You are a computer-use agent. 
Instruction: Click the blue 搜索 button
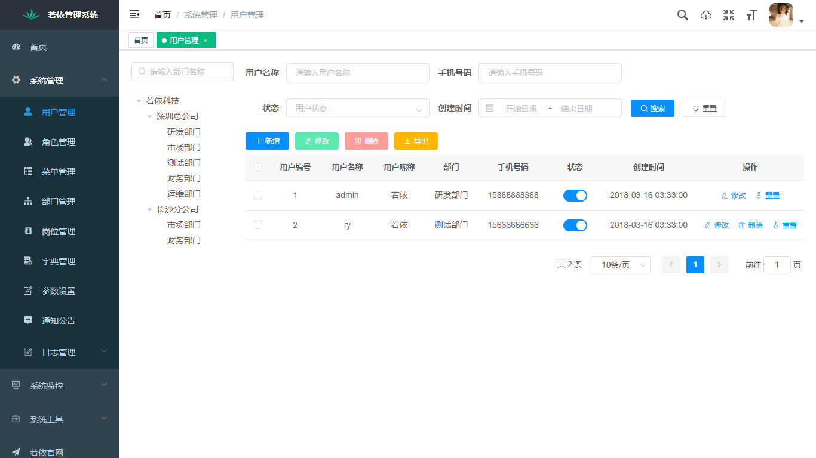(652, 108)
